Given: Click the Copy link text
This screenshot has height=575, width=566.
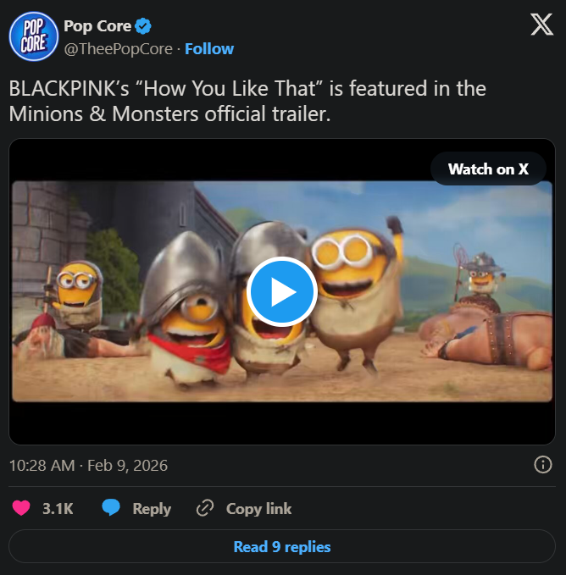Looking at the screenshot, I should click(x=258, y=509).
